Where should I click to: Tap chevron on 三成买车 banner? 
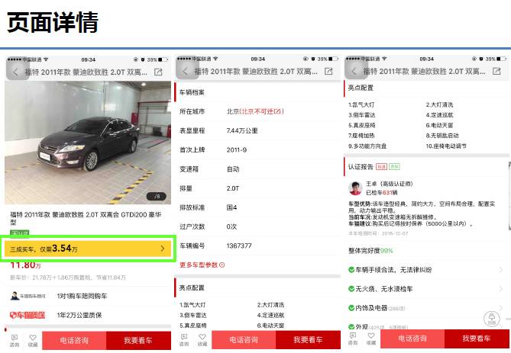[163, 249]
